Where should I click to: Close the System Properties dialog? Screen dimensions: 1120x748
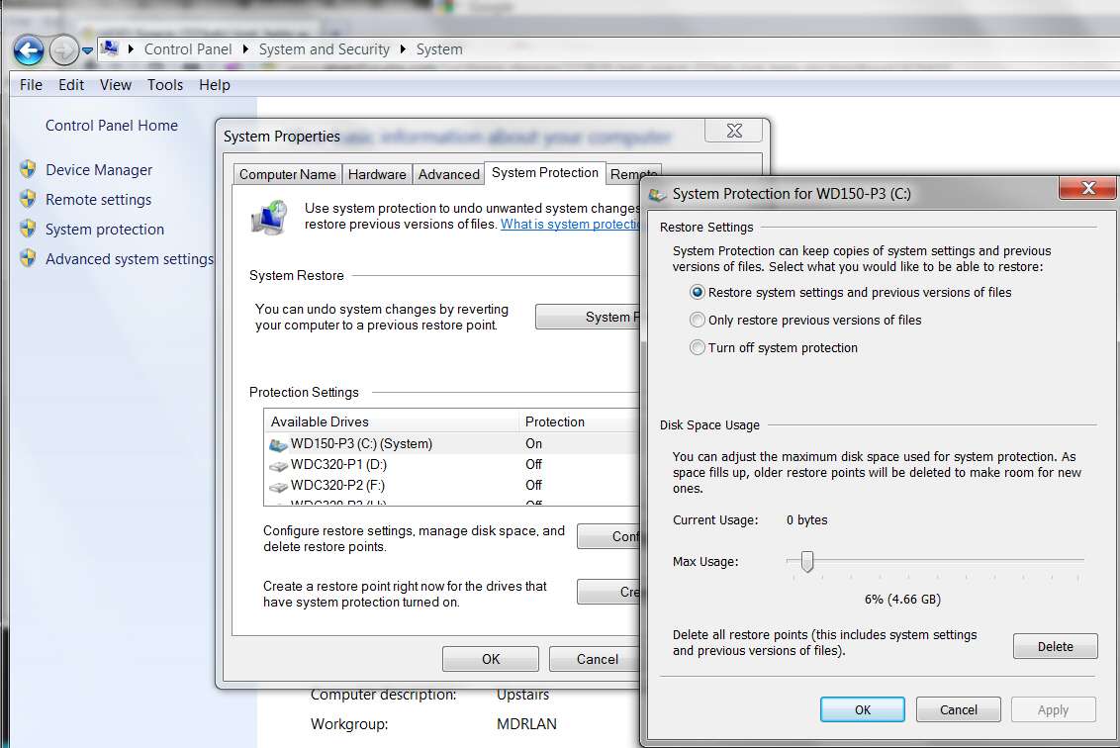point(733,131)
